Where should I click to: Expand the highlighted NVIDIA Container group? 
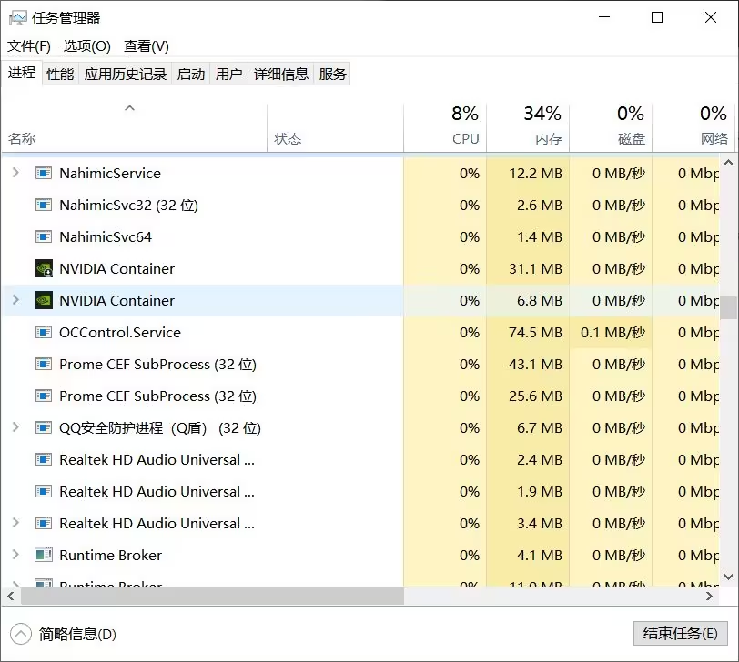(x=15, y=300)
